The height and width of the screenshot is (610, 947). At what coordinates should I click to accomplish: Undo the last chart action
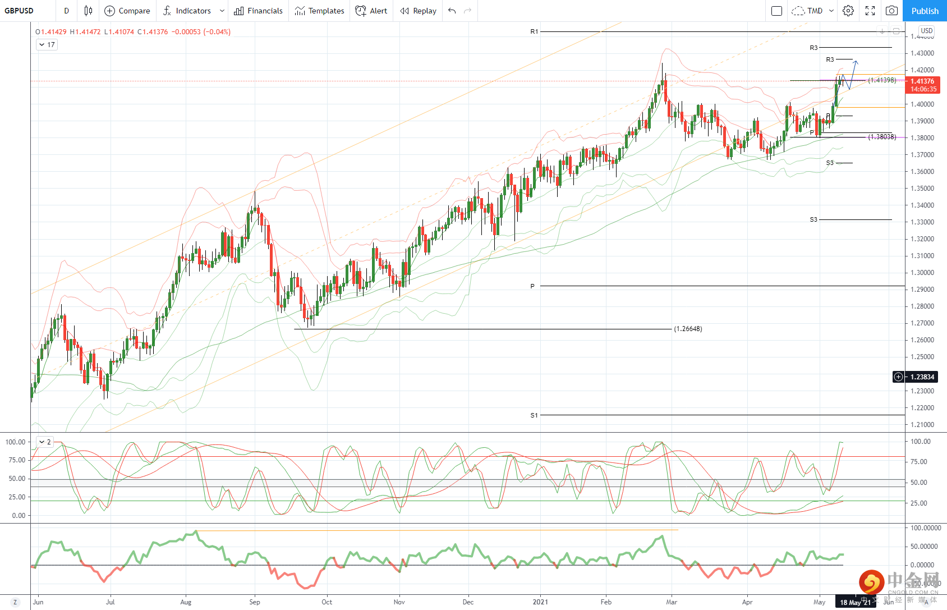pyautogui.click(x=452, y=11)
